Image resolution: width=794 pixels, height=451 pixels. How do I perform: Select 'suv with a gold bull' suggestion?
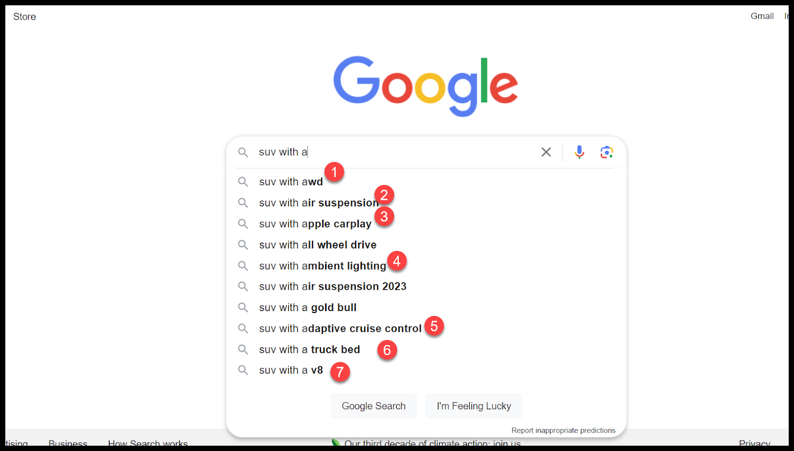pos(308,308)
